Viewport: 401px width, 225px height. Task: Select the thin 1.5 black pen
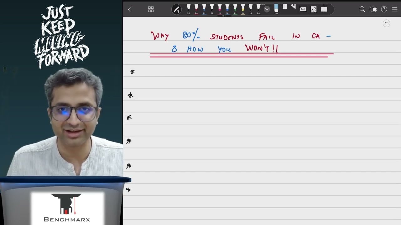point(251,9)
